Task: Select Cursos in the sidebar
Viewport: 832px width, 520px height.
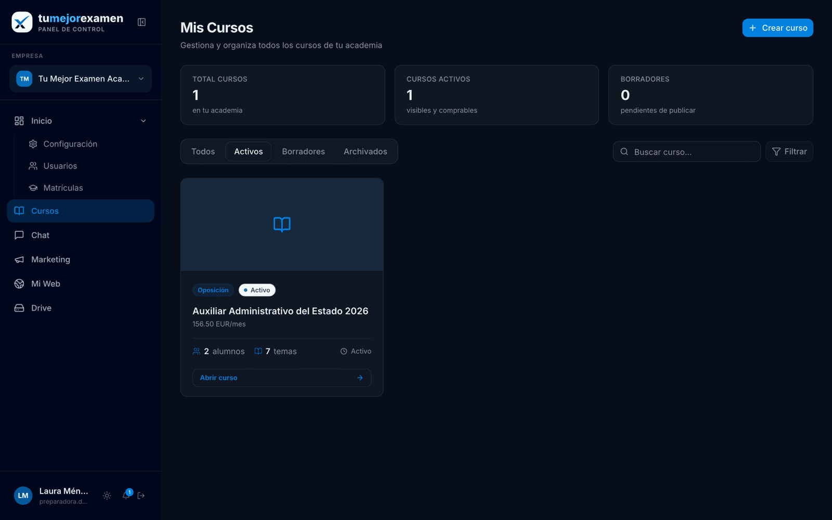Action: tap(81, 211)
